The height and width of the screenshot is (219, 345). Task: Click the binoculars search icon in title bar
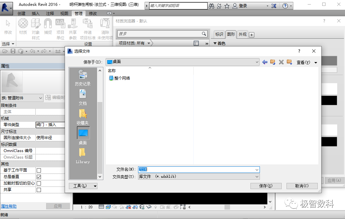(x=211, y=6)
